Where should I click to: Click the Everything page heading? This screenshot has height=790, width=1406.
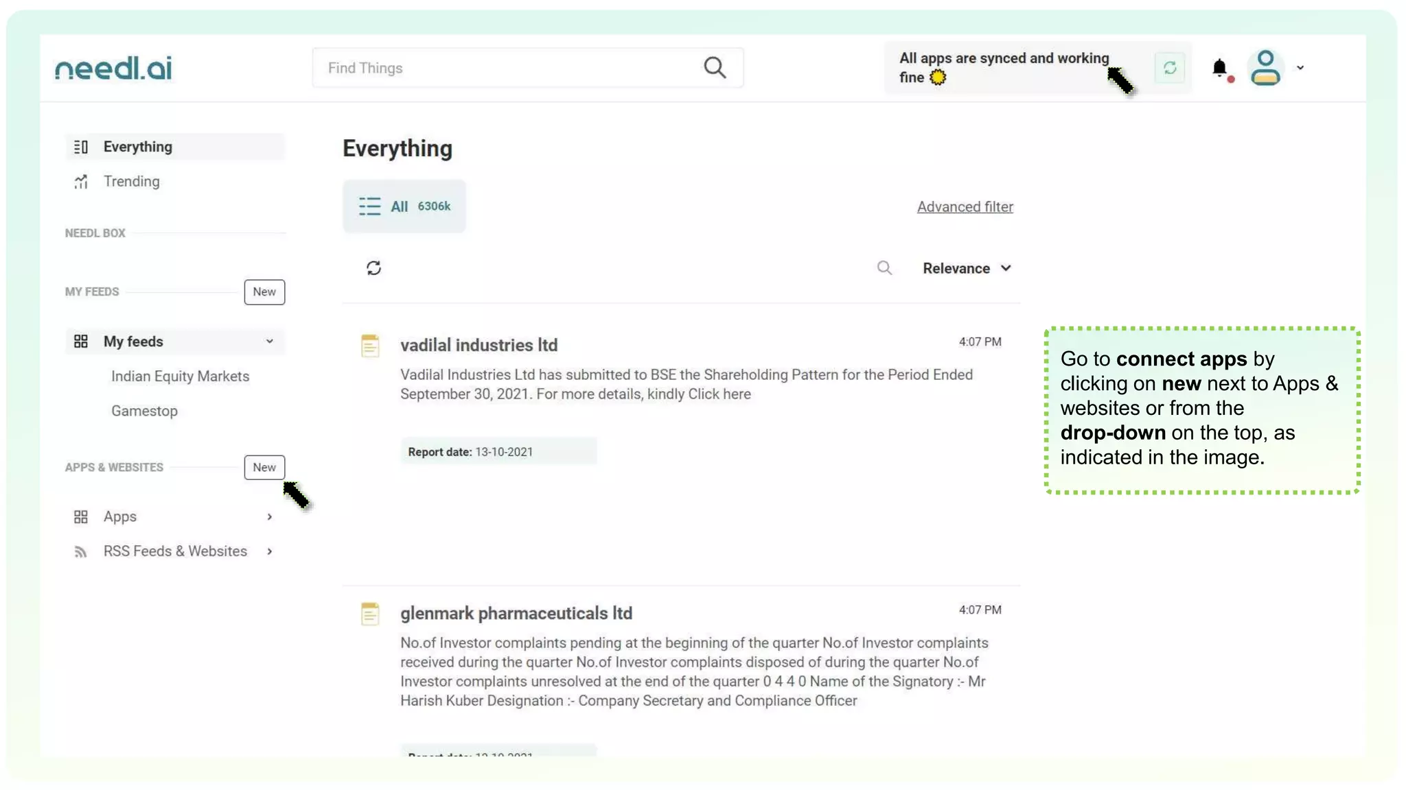(x=397, y=149)
